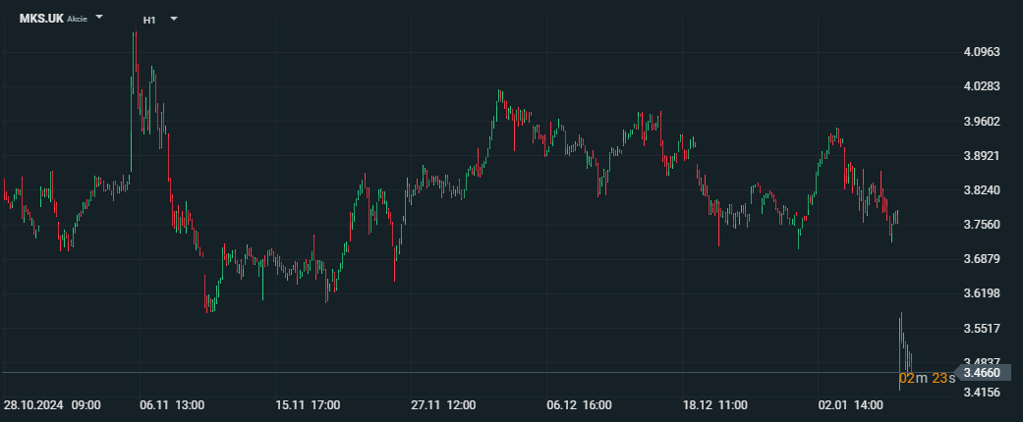Expand the H1 timeframe dropdown arrow
The width and height of the screenshot is (1023, 422).
(x=173, y=19)
